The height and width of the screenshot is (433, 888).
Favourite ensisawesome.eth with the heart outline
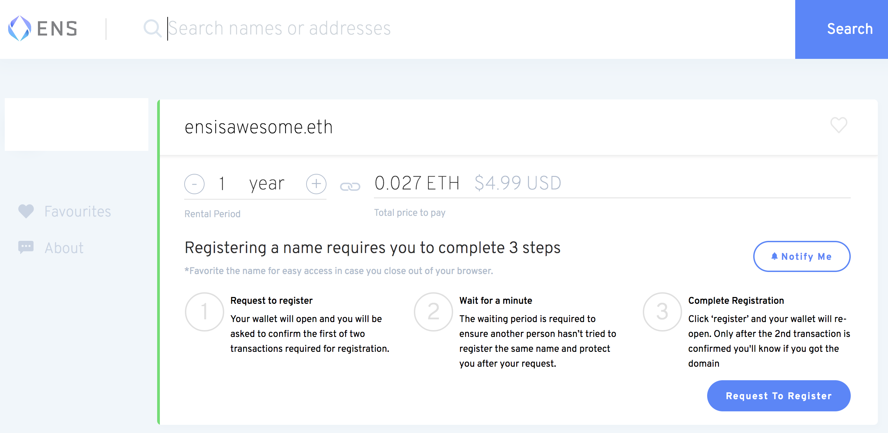click(838, 125)
